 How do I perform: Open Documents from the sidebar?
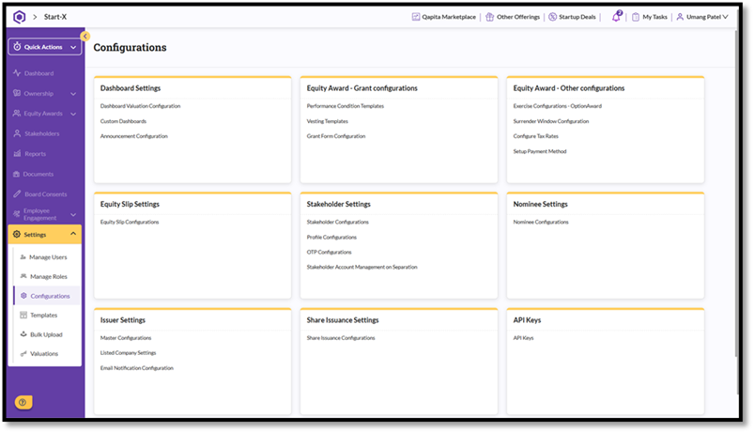point(38,174)
